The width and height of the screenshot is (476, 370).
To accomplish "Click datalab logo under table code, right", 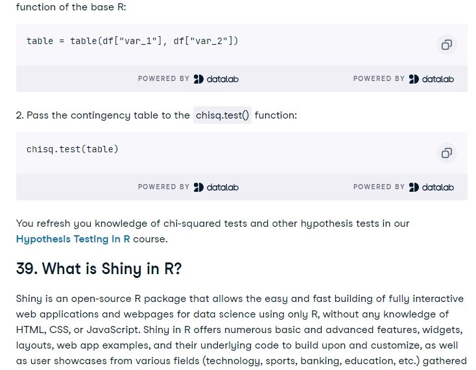I will click(x=431, y=79).
